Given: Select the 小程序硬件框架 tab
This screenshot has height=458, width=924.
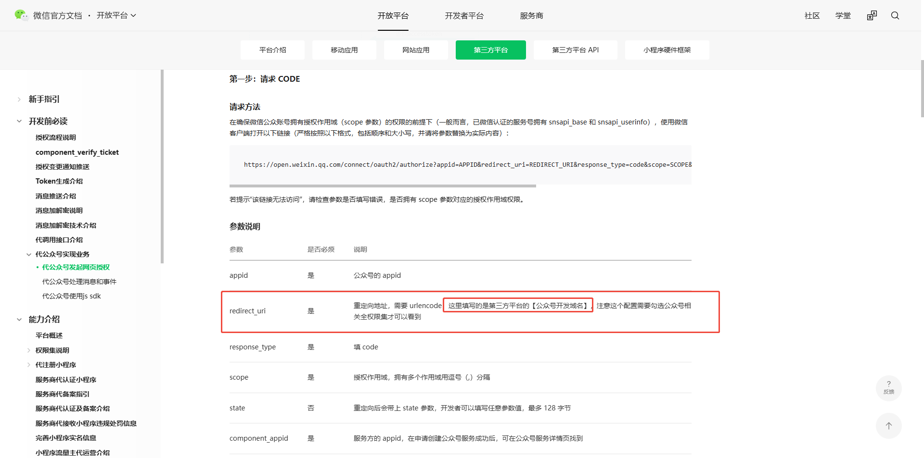Looking at the screenshot, I should click(667, 50).
